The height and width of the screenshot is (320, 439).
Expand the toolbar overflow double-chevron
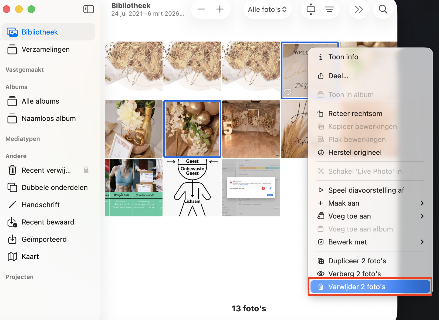click(x=359, y=9)
